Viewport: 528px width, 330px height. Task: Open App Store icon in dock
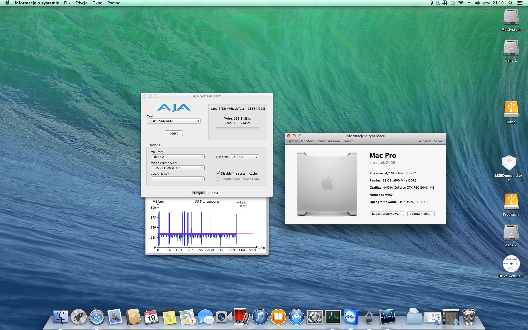coord(296,317)
